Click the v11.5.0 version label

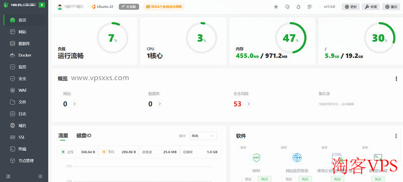click(329, 7)
